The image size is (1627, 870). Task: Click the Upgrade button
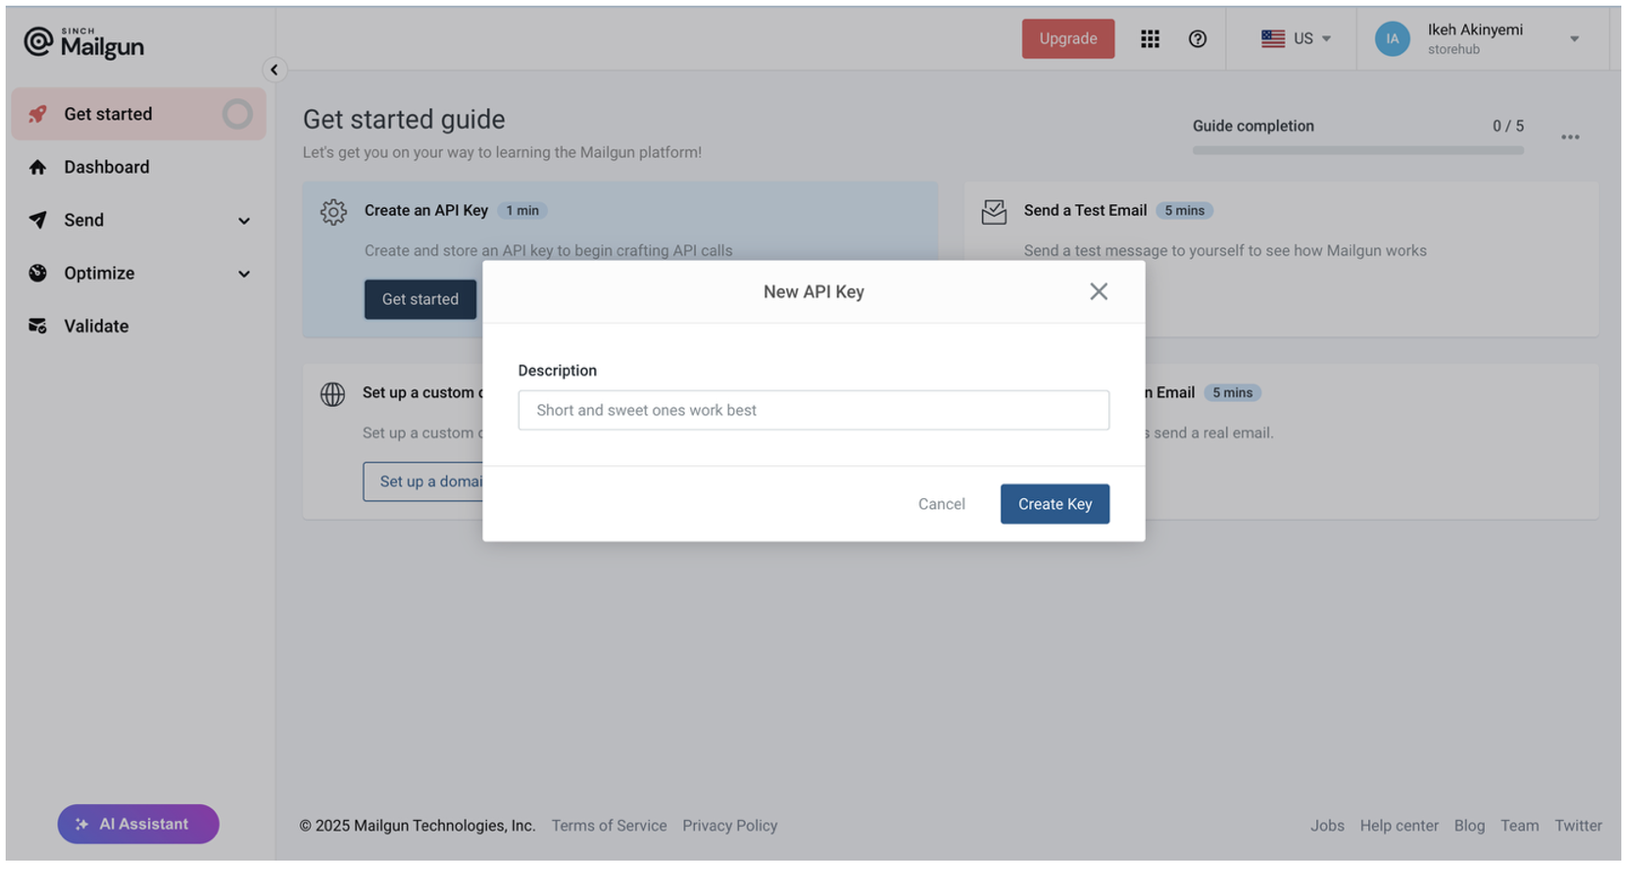tap(1068, 39)
